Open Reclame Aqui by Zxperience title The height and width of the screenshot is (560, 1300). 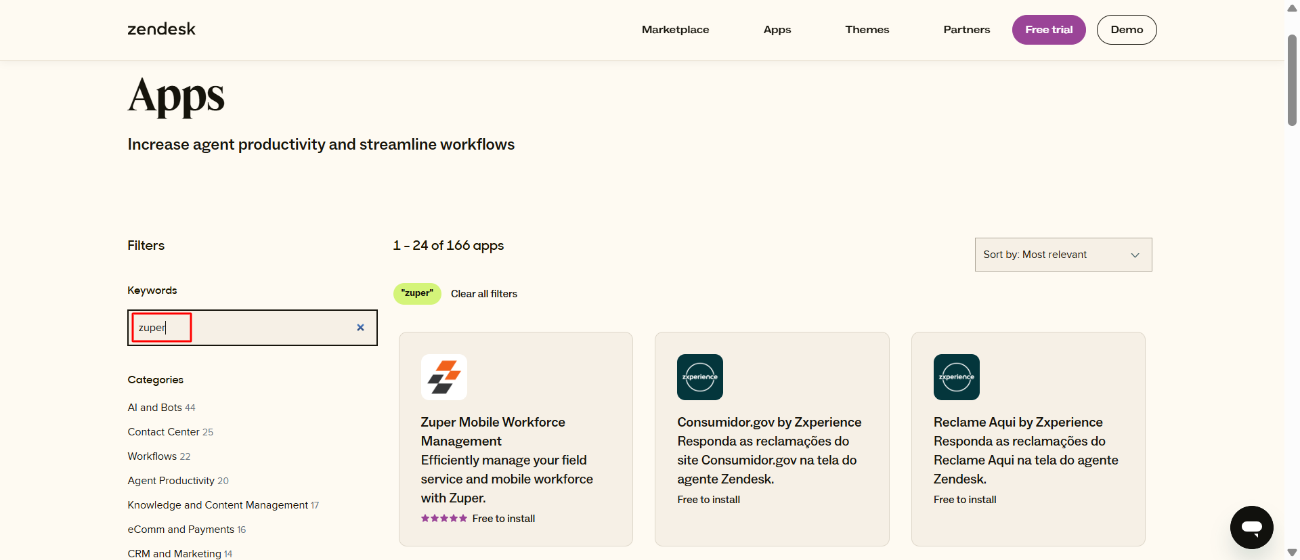[1018, 422]
